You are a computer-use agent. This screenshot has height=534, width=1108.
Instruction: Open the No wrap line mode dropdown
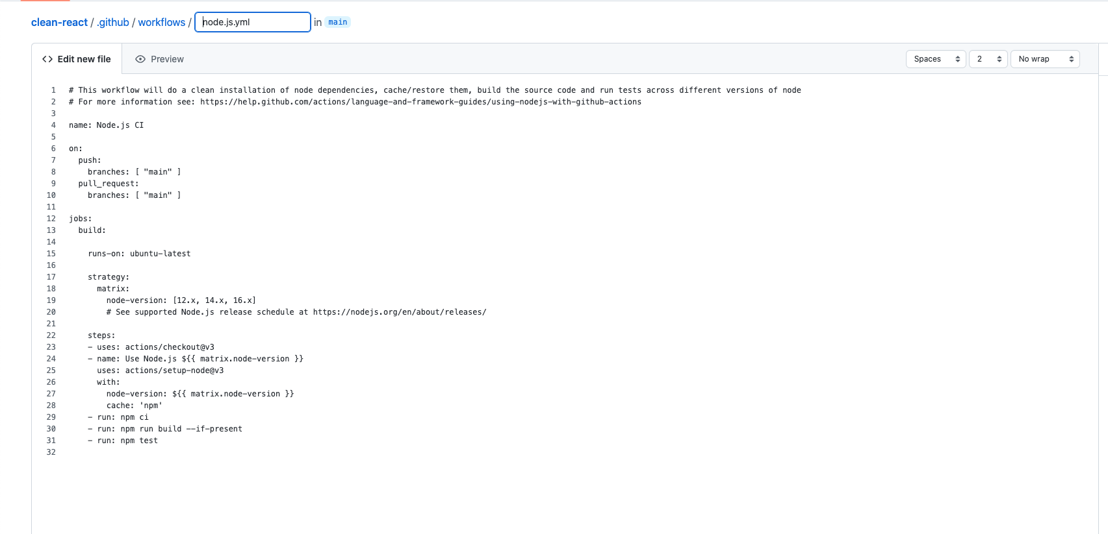(1045, 59)
